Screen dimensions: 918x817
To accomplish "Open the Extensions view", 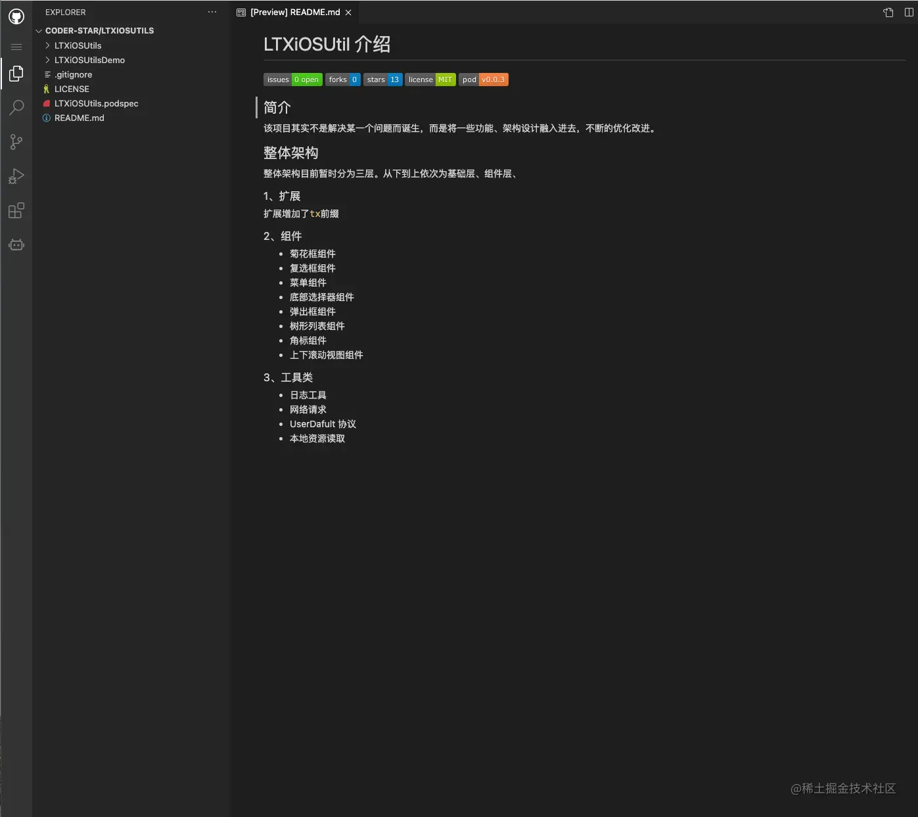I will 16,210.
